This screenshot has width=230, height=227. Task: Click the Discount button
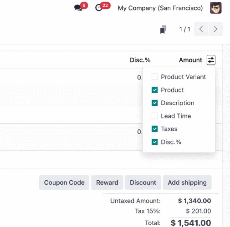pos(143,183)
